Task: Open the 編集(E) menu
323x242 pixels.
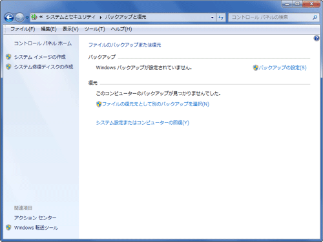Action: coord(48,29)
